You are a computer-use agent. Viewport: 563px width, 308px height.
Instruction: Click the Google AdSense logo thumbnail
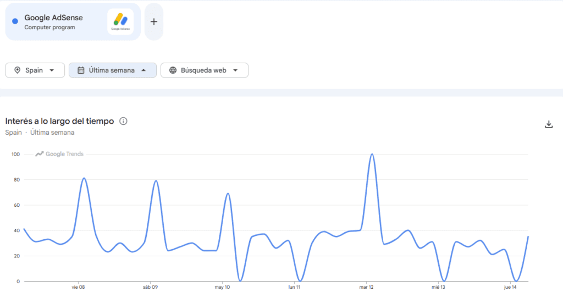[120, 22]
